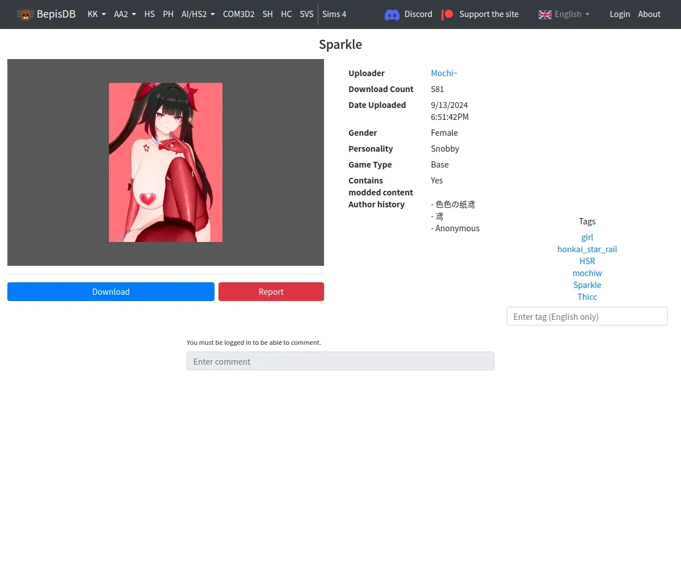Click the download count value 581
The image size is (681, 568).
pos(438,89)
